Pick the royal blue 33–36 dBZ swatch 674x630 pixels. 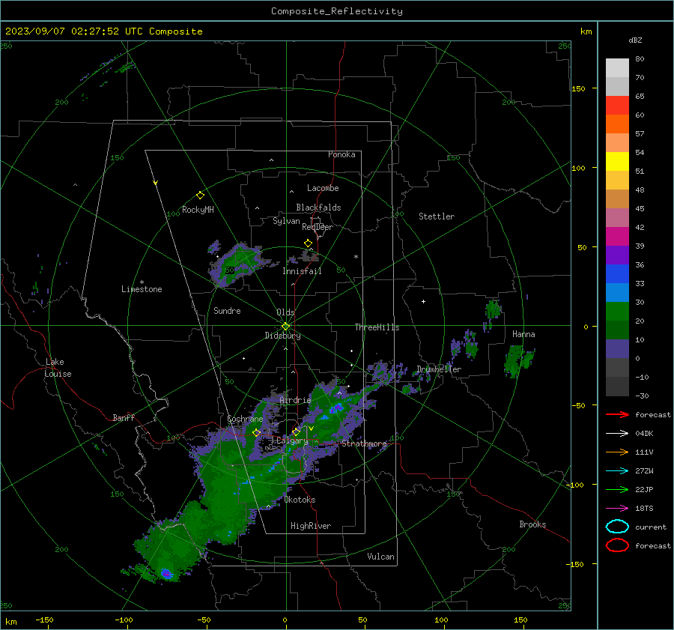(617, 273)
